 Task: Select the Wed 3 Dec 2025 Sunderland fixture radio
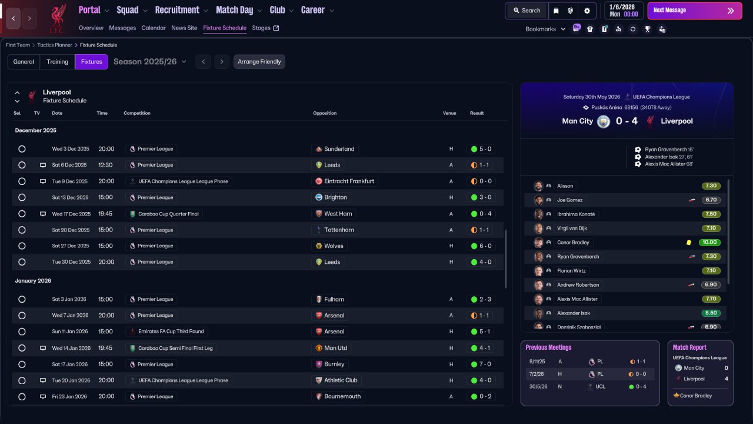(22, 149)
